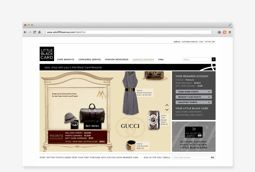Select the Gucci Twirl Bangle Watch

154,120
